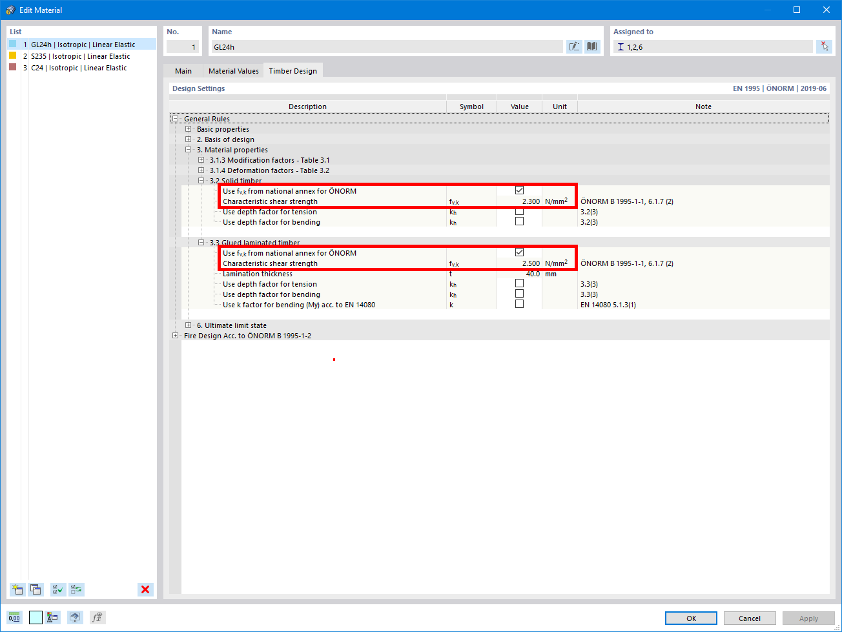Select S235 material in list
Image resolution: width=842 pixels, height=632 pixels.
click(x=82, y=56)
